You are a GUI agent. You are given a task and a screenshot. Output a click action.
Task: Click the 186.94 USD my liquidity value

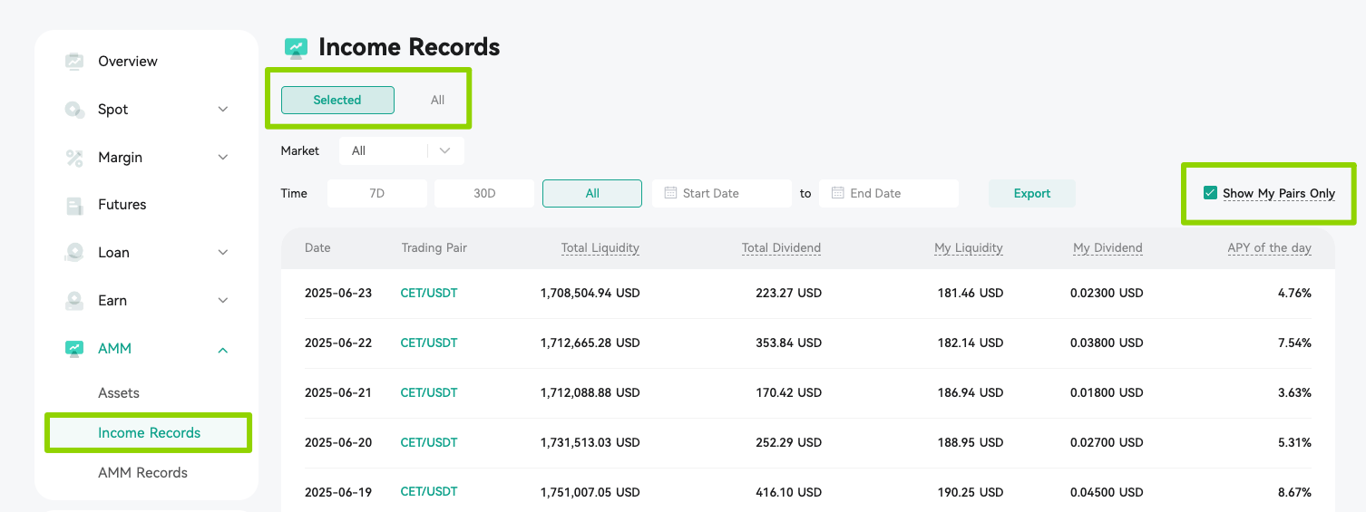click(971, 393)
